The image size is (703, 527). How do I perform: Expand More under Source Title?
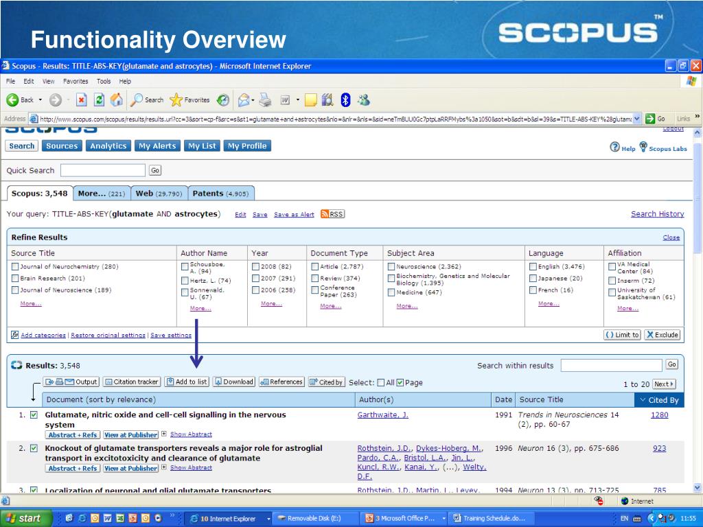coord(31,303)
